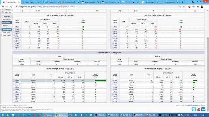Open the Windows Start button

pyautogui.click(x=2, y=115)
